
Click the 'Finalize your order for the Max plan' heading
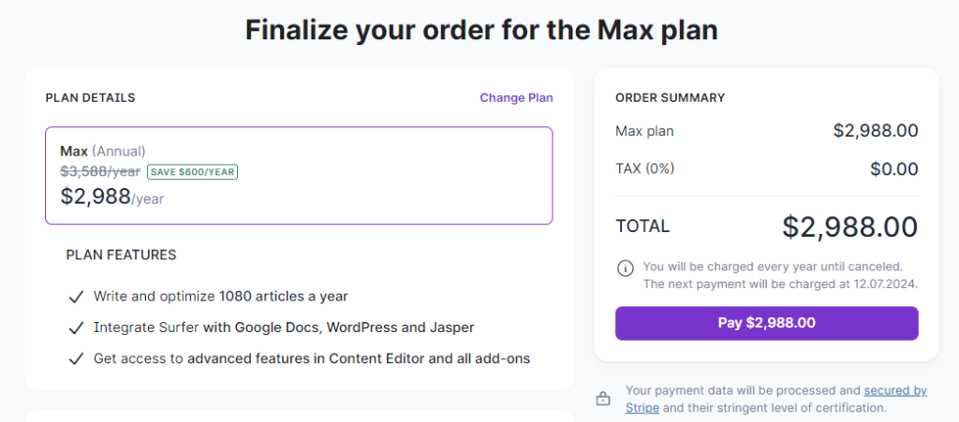pyautogui.click(x=481, y=30)
